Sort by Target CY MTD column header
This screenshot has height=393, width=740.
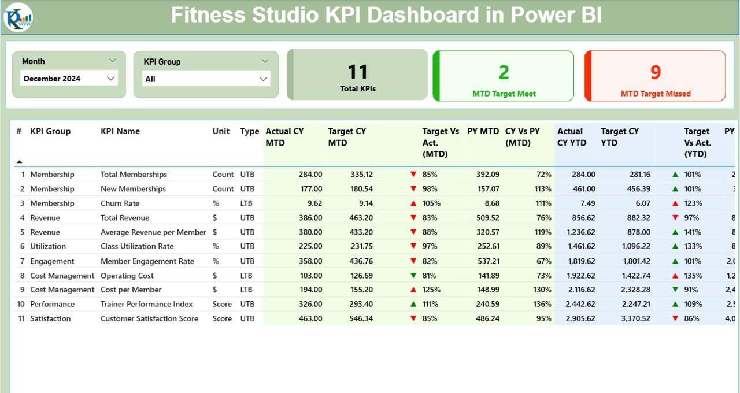347,137
